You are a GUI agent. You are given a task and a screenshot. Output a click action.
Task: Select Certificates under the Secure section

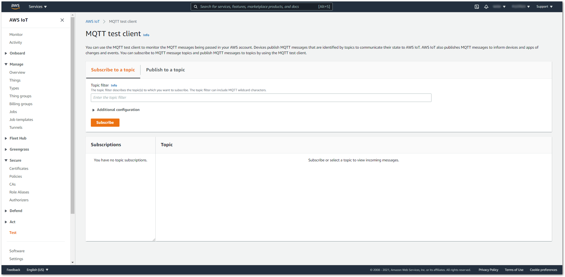[19, 168]
